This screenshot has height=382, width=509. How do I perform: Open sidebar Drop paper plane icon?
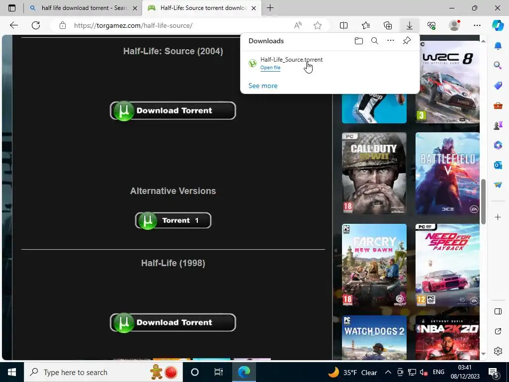(x=498, y=185)
